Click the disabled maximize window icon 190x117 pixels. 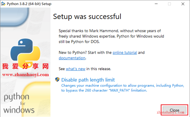[x=169, y=4]
